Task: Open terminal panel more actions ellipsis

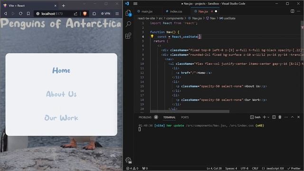Action: click(286, 117)
